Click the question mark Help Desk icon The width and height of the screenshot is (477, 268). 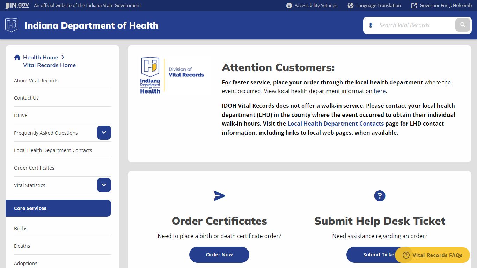pyautogui.click(x=380, y=196)
